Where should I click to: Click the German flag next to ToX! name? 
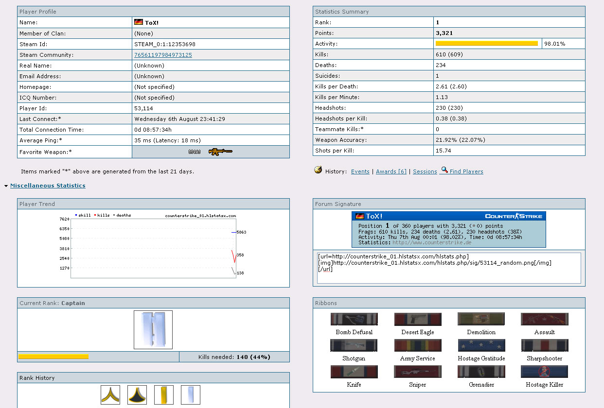click(x=139, y=22)
